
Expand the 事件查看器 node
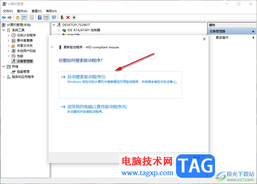(x=9, y=41)
